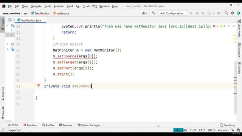242x136 pixels.
Task: Expand the Scratches and Consoles node
Action: (7, 49)
